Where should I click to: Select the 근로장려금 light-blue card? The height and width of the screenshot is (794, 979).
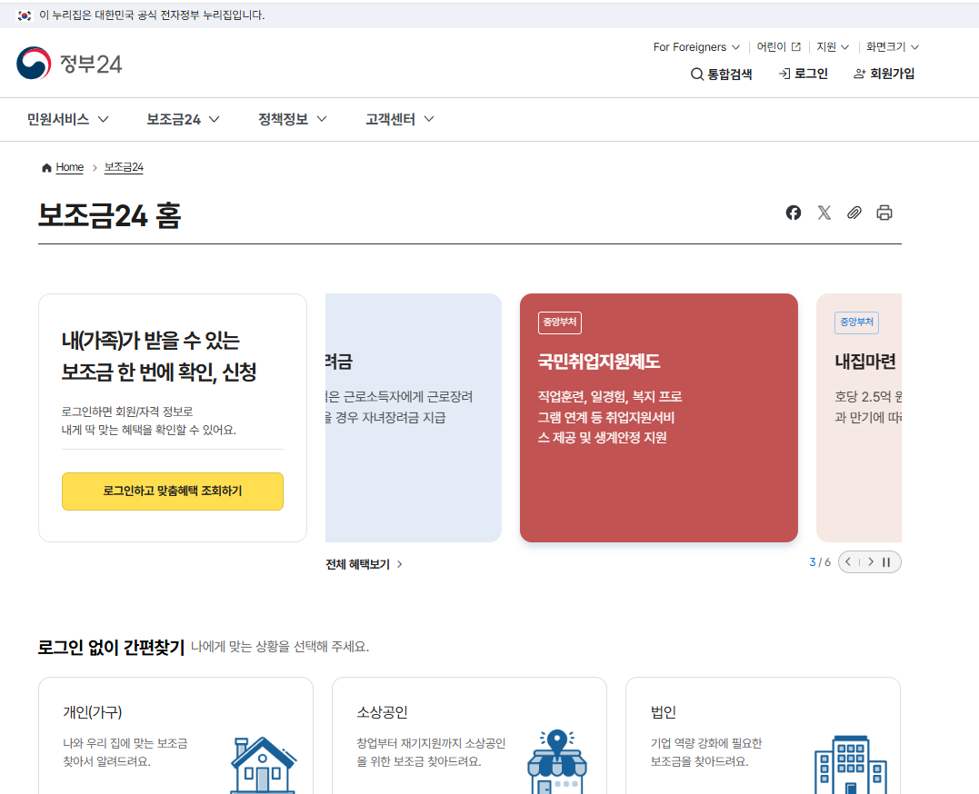click(414, 418)
